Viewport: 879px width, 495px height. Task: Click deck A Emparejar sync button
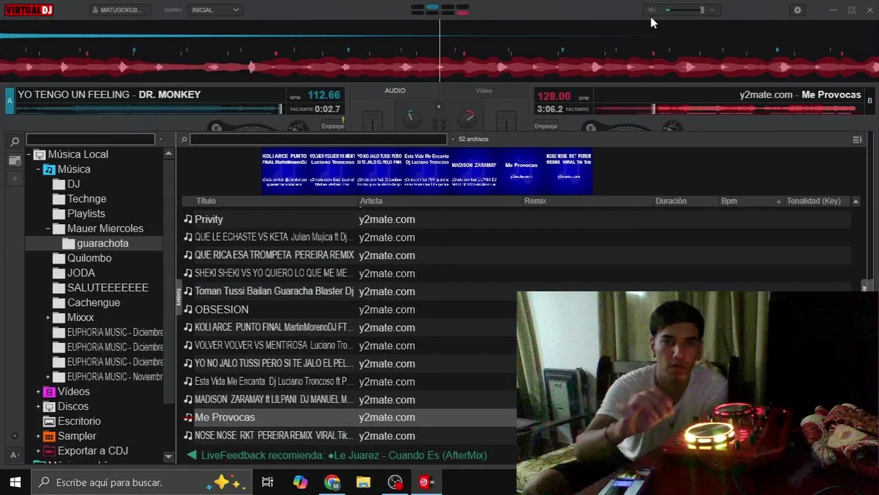pyautogui.click(x=333, y=126)
